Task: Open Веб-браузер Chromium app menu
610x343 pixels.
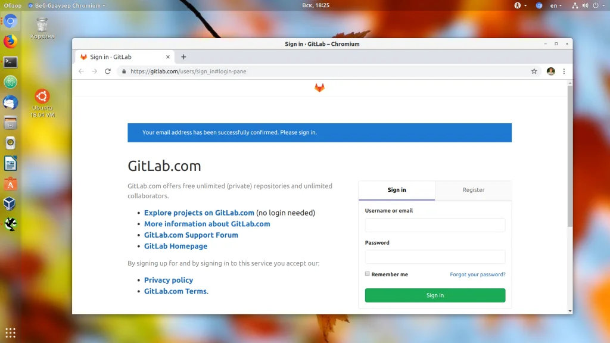Action: [x=67, y=5]
